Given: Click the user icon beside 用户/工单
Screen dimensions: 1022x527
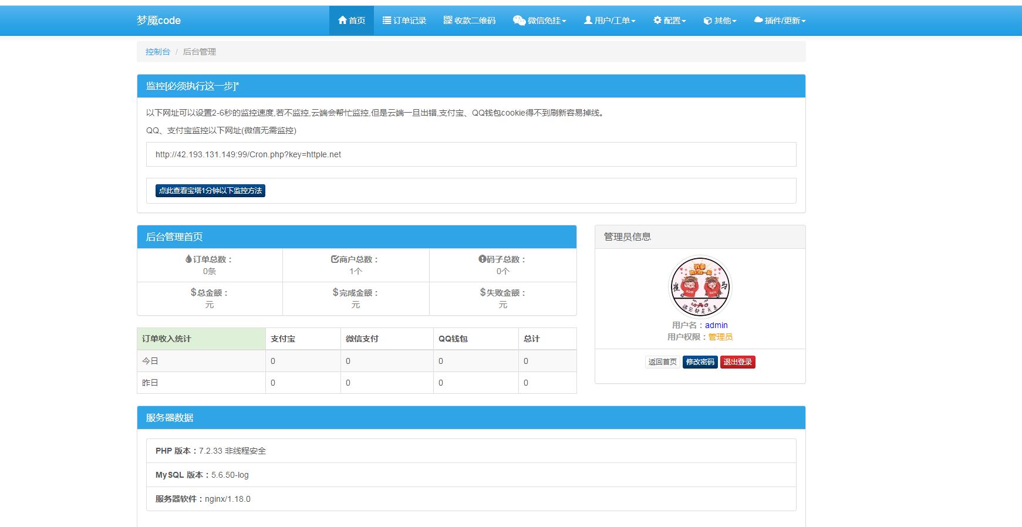Looking at the screenshot, I should coord(588,21).
